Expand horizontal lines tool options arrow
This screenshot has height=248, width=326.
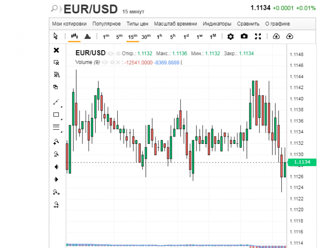[62, 132]
